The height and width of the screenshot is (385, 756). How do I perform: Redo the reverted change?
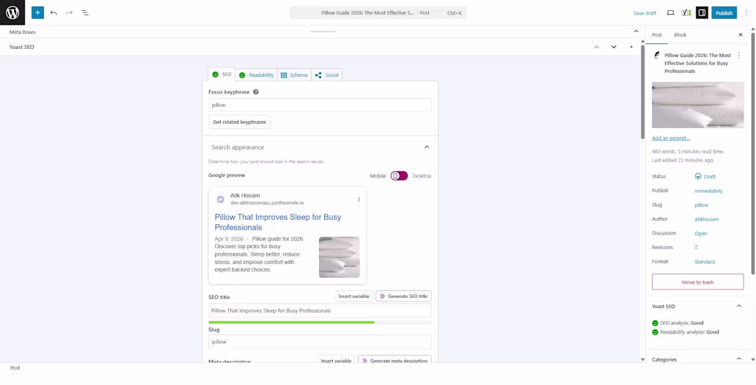coord(69,12)
